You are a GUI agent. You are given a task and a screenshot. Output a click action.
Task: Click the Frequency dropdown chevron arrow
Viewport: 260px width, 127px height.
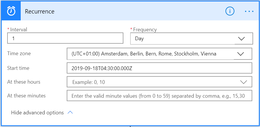tap(241, 39)
